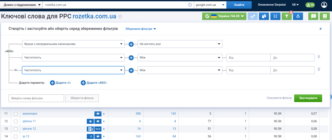This screenshot has height=140, width=332.
Task: Open the Україна 744.2K database dropdown
Action: [x=224, y=16]
